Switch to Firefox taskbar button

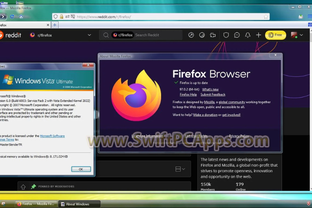click(36, 204)
